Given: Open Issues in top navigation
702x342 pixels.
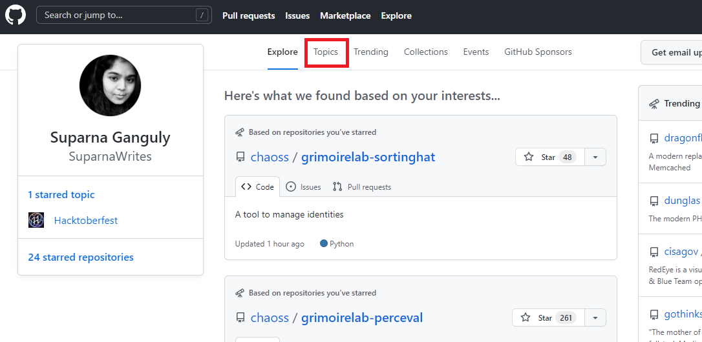Looking at the screenshot, I should pos(297,15).
